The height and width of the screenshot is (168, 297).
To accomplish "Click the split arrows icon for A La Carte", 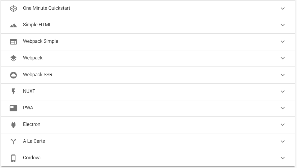I will click(13, 141).
